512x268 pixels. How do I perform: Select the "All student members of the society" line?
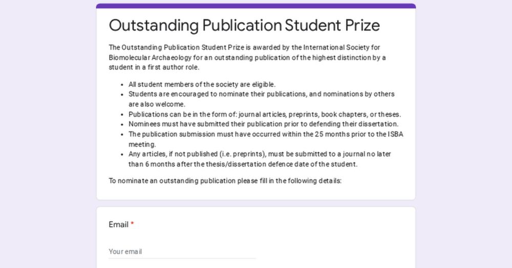pos(202,84)
